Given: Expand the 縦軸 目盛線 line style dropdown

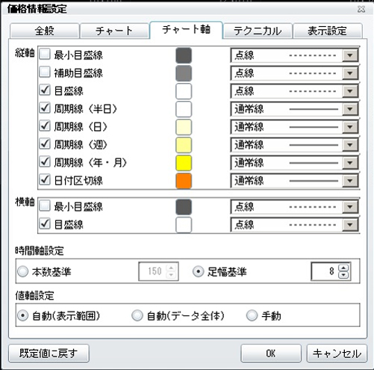Looking at the screenshot, I should 350,91.
